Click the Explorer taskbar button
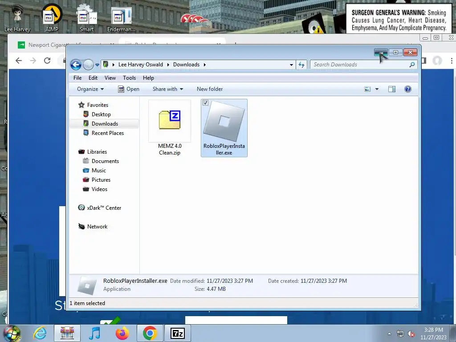456x342 pixels. point(67,333)
